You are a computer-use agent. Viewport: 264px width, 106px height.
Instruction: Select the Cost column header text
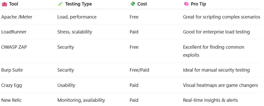click(142, 4)
